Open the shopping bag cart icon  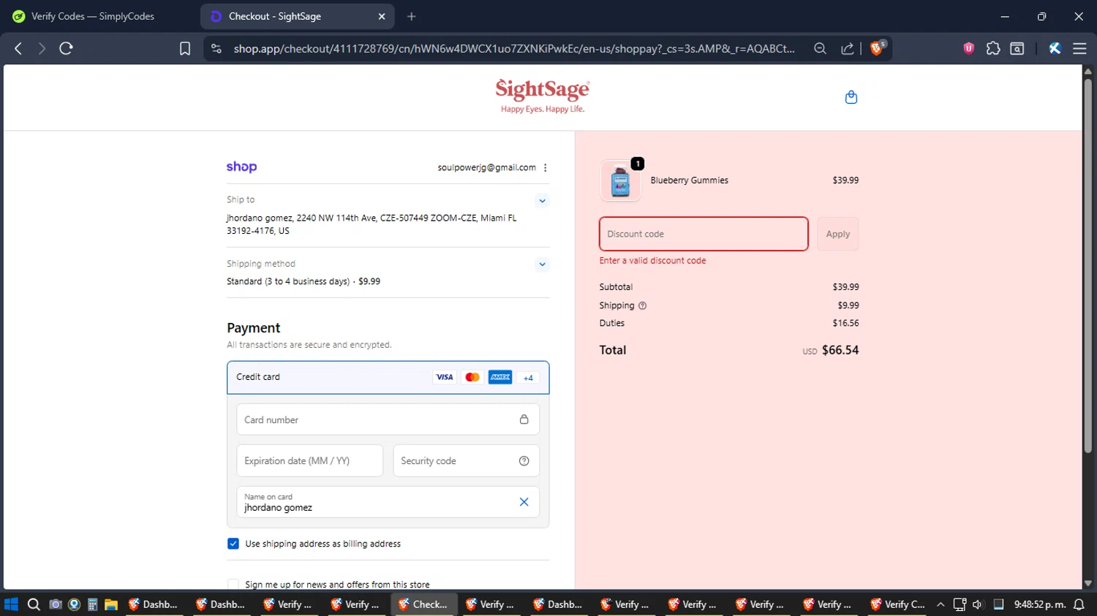click(x=851, y=97)
